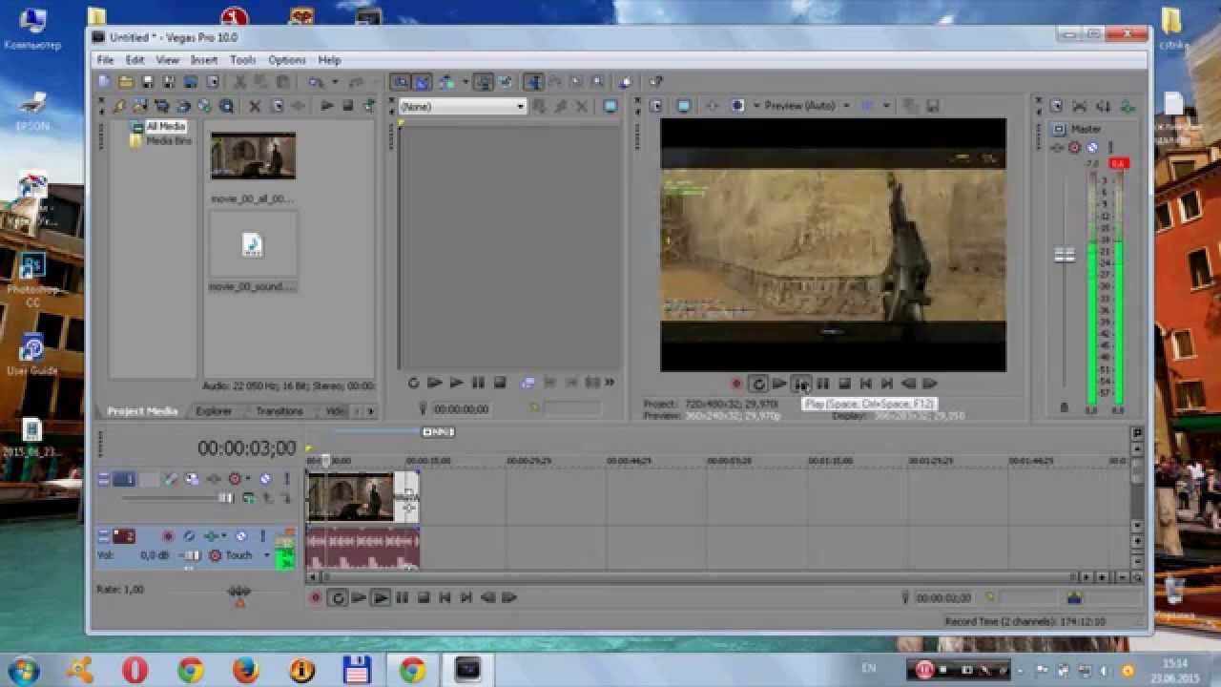1221x687 pixels.
Task: Adjust the audio track Vol slider
Action: tap(192, 555)
